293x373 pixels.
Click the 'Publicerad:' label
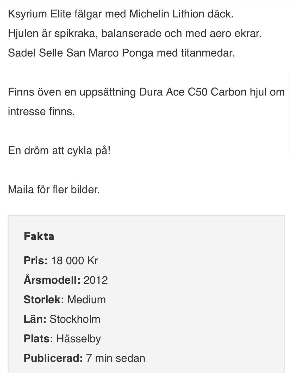click(x=53, y=358)
